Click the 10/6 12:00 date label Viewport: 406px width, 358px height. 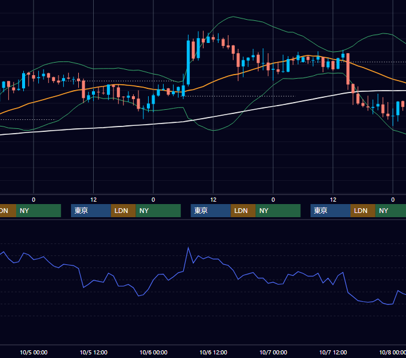[213, 352]
